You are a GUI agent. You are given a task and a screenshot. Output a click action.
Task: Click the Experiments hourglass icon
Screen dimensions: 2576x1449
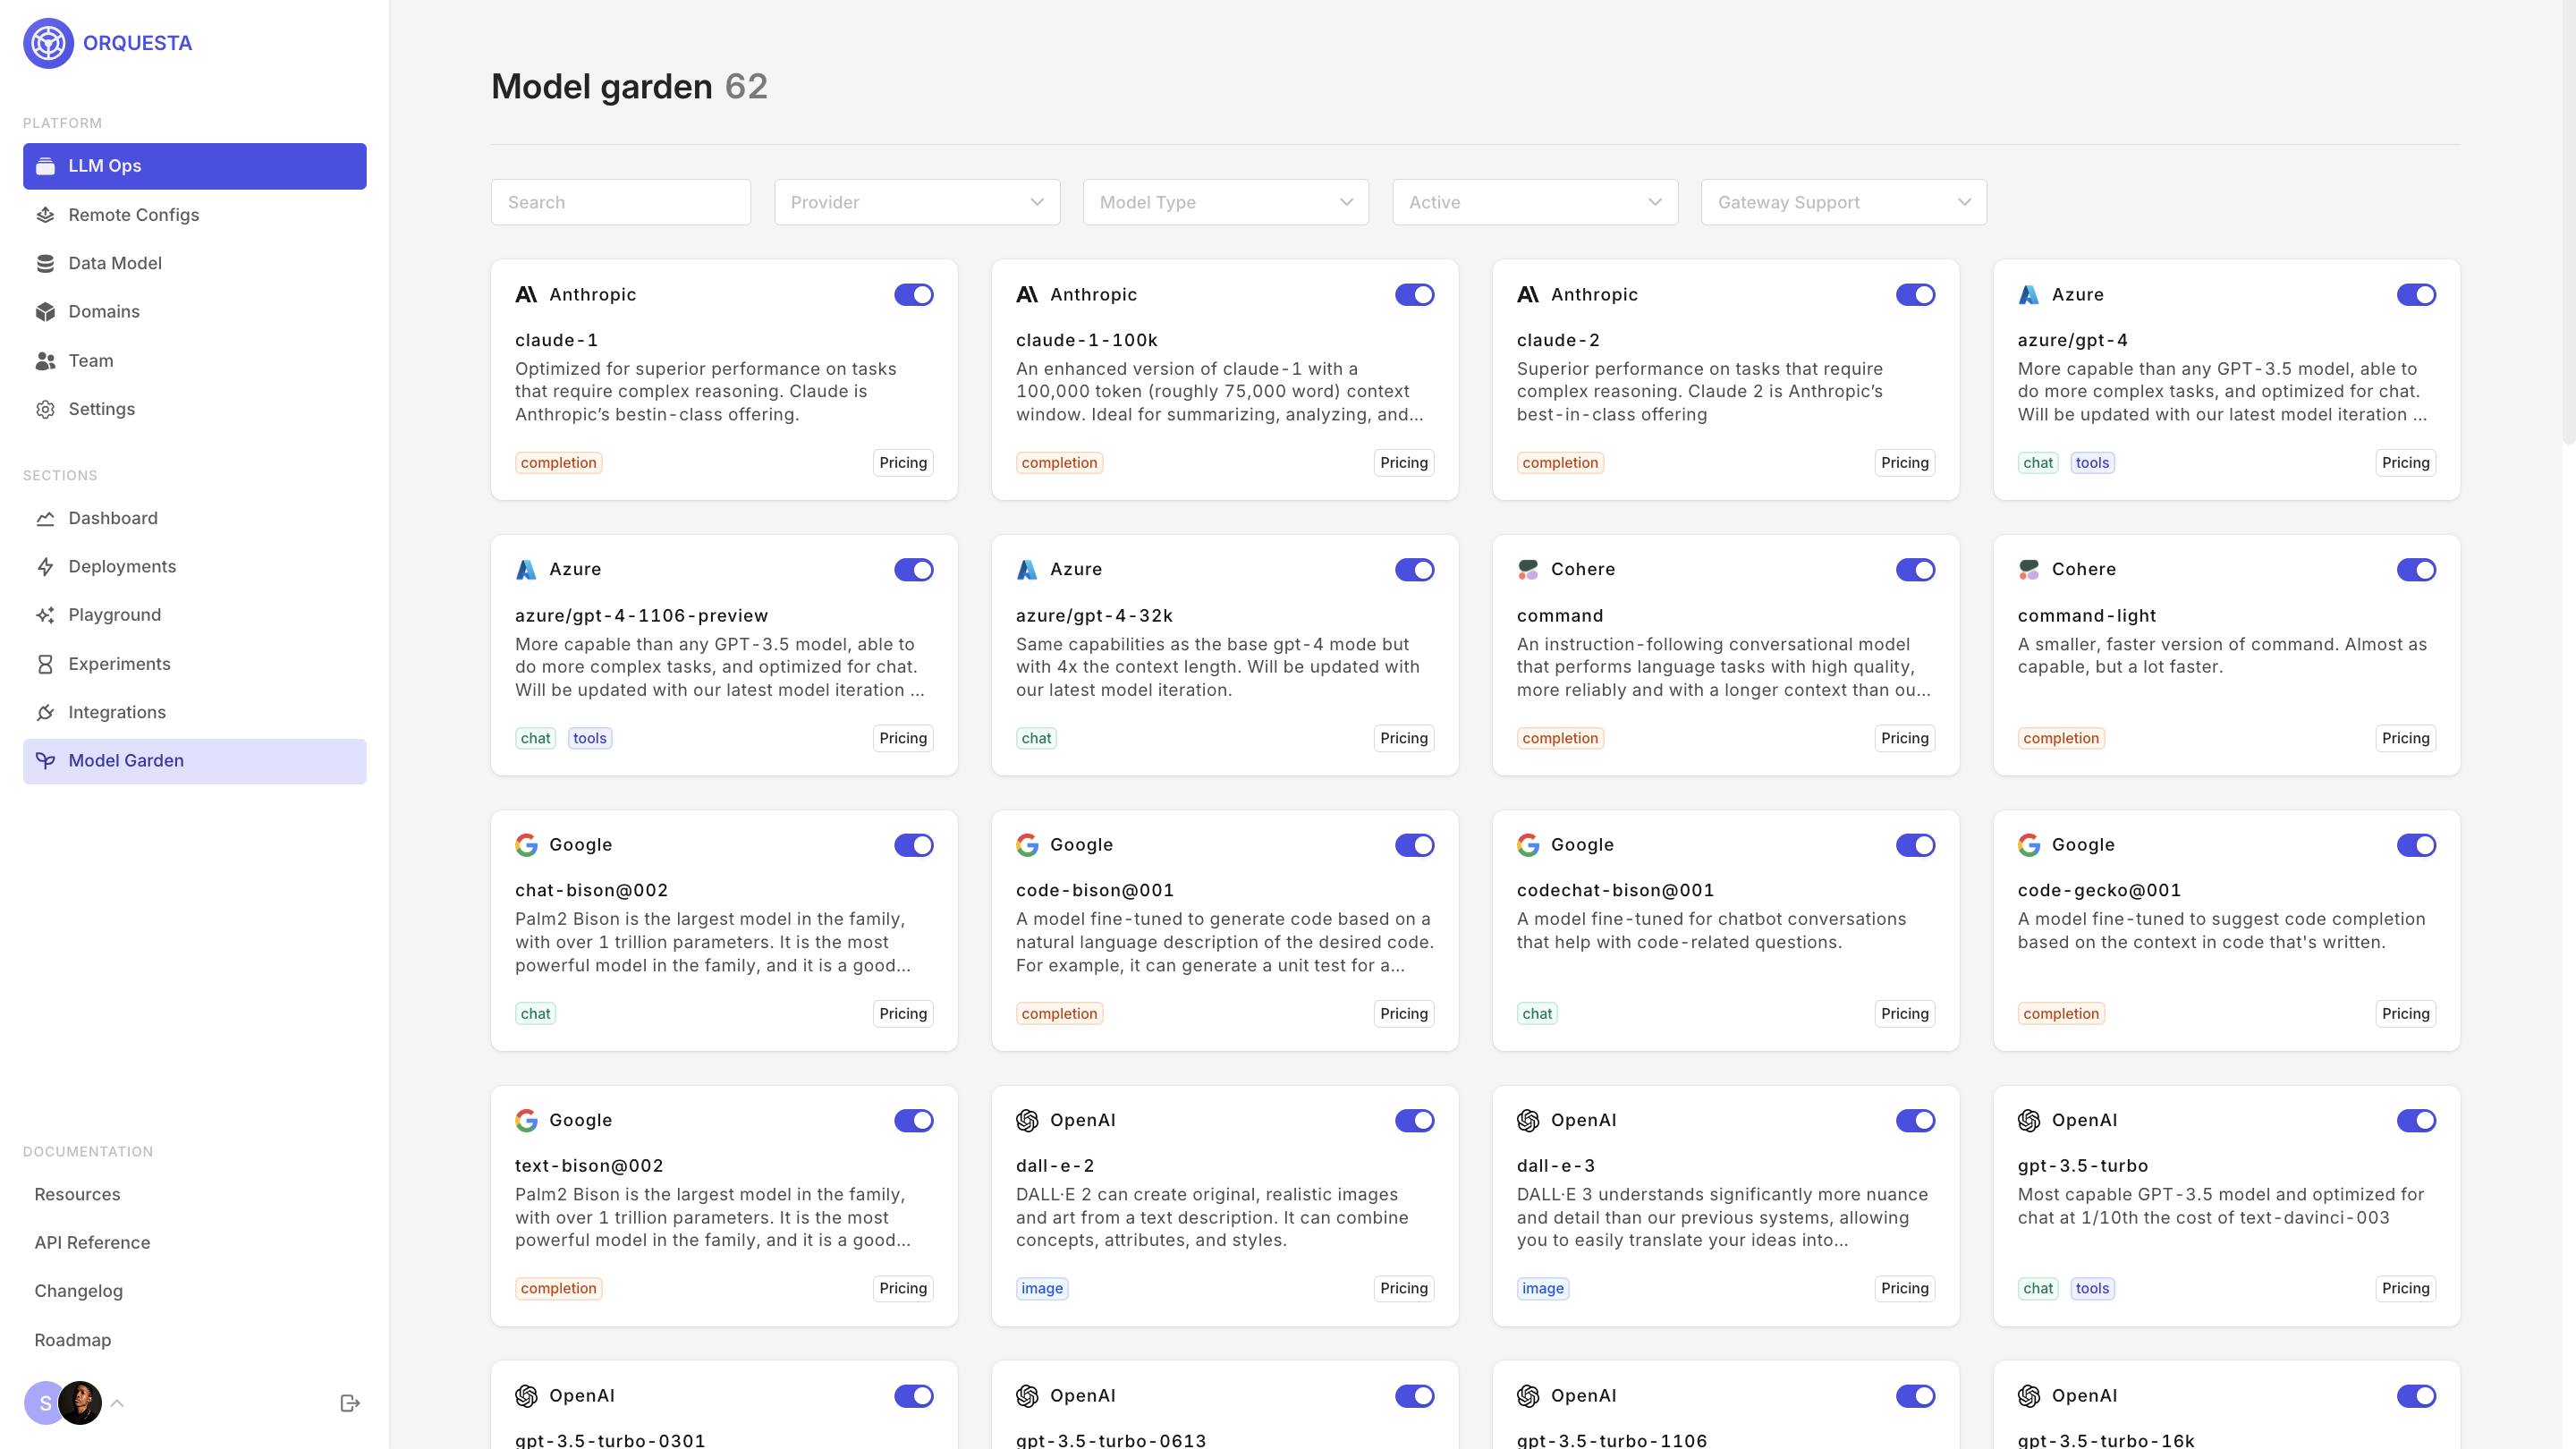[45, 664]
